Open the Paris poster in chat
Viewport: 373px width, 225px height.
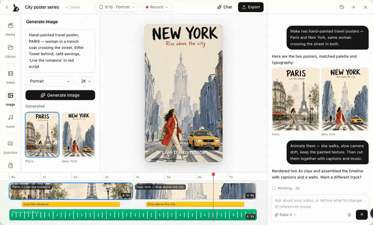pos(295,99)
